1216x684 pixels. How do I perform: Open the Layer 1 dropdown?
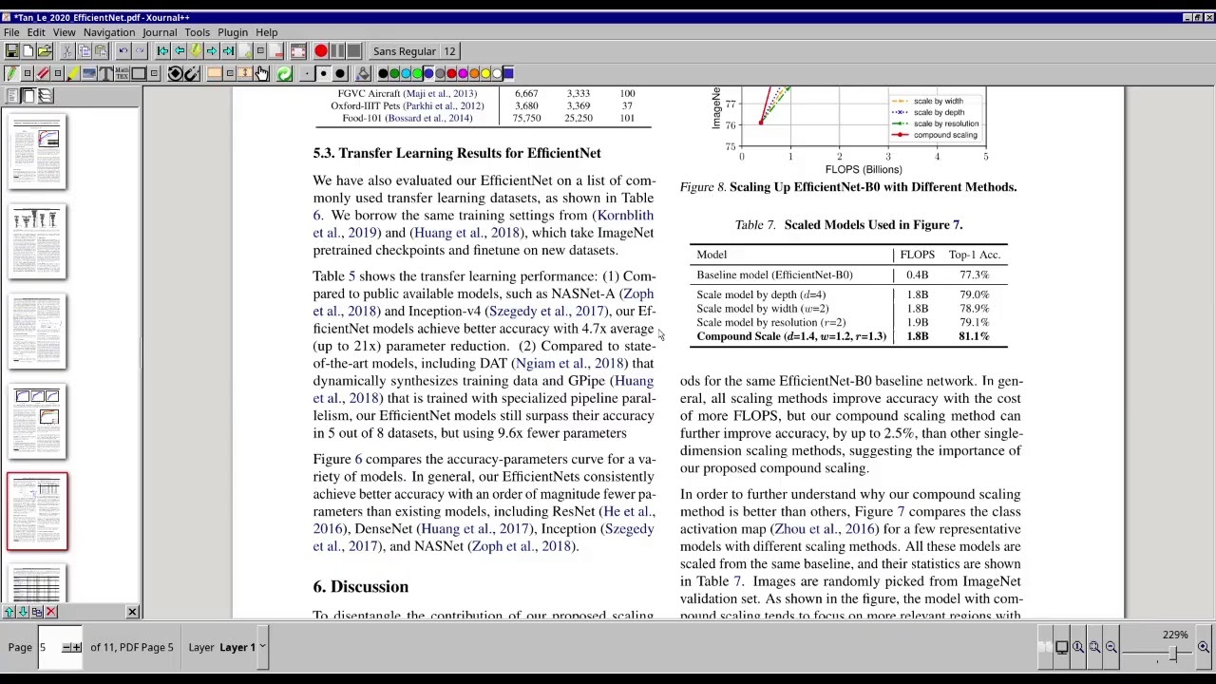(262, 647)
